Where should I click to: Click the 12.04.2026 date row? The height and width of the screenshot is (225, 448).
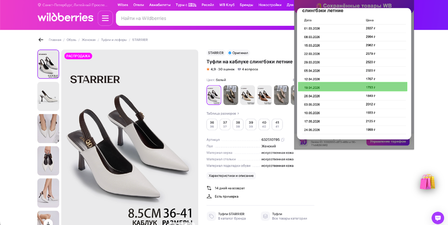354,79
